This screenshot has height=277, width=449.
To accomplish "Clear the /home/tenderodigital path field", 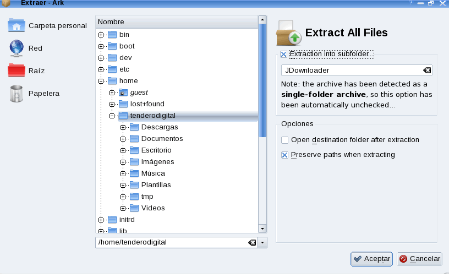I will (x=251, y=242).
